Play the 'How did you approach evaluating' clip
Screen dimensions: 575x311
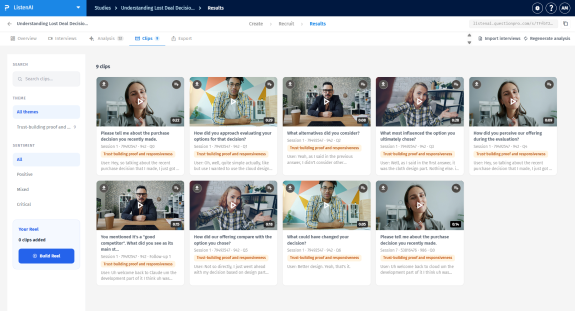click(x=233, y=101)
